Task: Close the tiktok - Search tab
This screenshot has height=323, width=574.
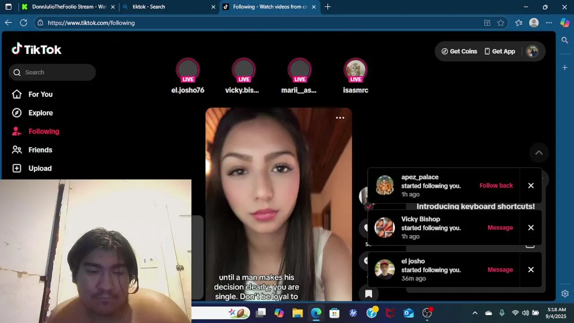Action: (x=213, y=7)
